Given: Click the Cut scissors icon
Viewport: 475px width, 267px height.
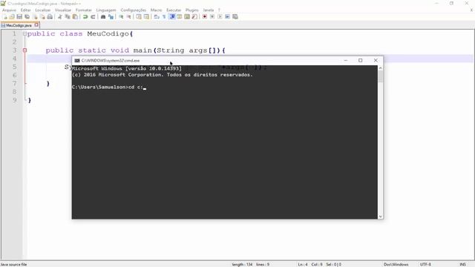Looking at the screenshot, I should click(x=60, y=16).
